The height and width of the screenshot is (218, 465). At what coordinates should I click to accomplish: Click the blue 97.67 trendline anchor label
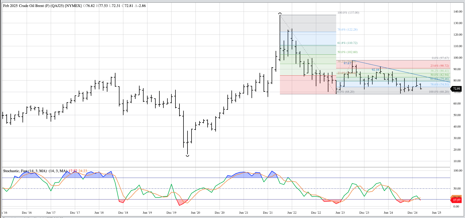347,63
